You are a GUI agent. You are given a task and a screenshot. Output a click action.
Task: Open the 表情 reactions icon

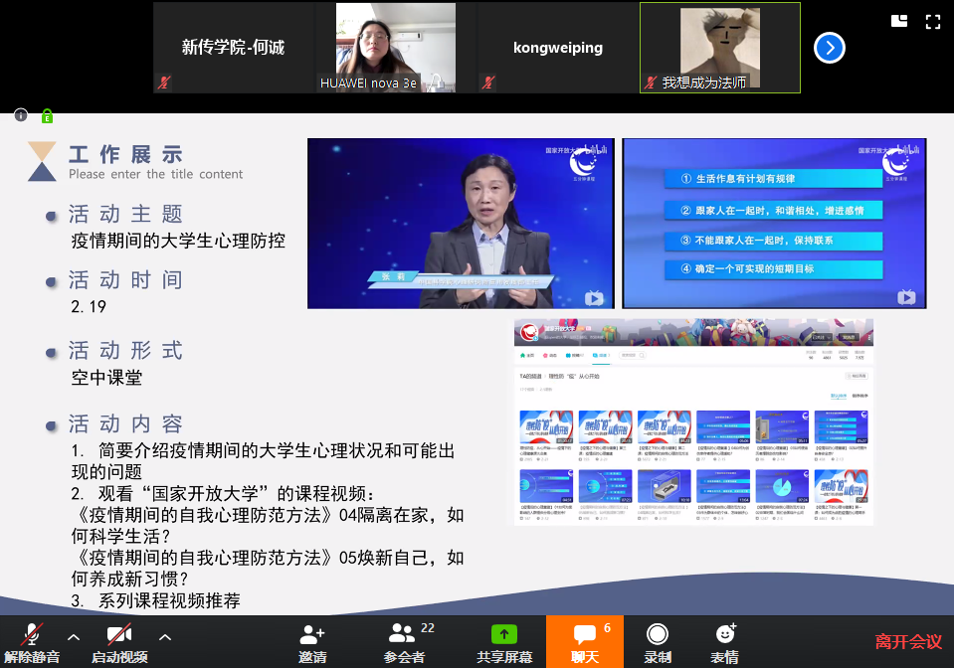(x=725, y=642)
